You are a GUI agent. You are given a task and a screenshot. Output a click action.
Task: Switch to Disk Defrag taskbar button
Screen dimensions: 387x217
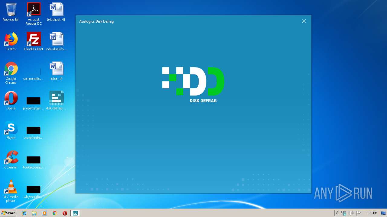[75, 213]
